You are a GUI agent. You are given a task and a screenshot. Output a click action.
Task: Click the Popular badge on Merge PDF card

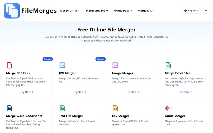coord(48,59)
